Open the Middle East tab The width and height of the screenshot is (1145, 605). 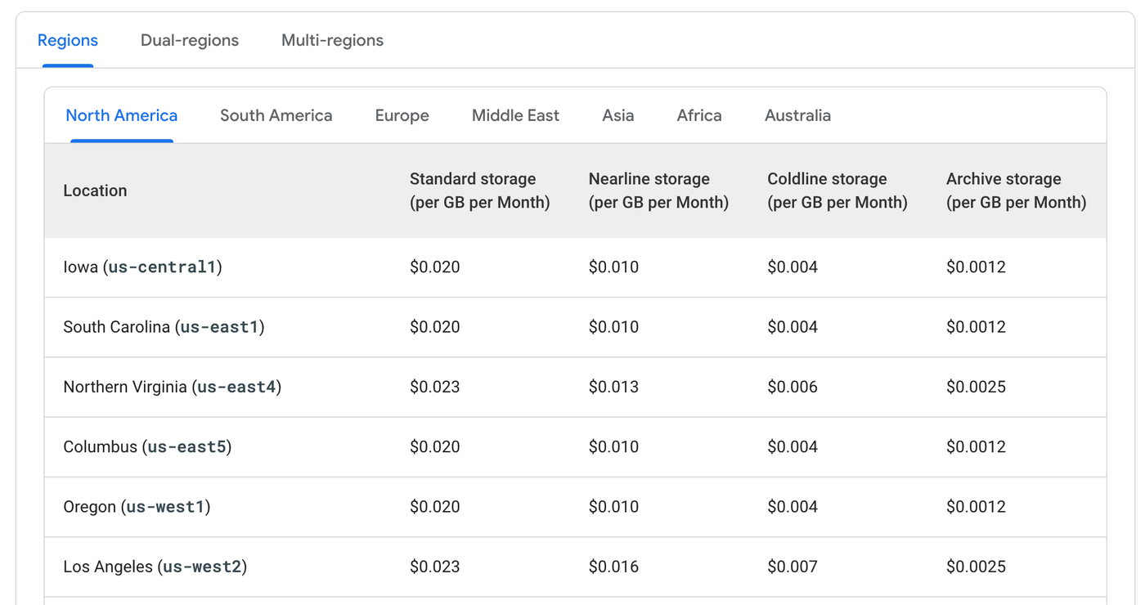pos(515,116)
